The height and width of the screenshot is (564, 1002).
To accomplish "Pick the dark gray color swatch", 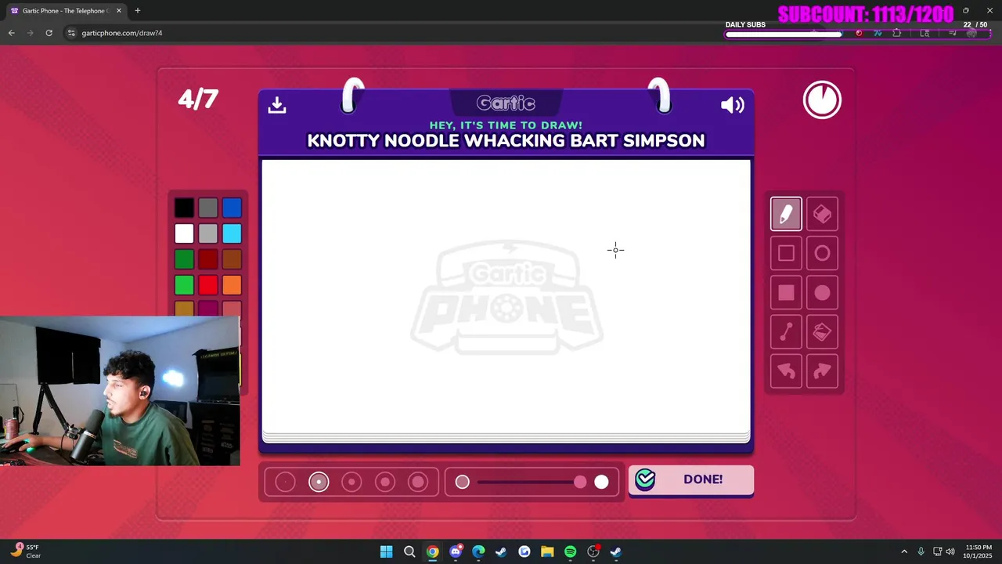I will click(x=207, y=208).
